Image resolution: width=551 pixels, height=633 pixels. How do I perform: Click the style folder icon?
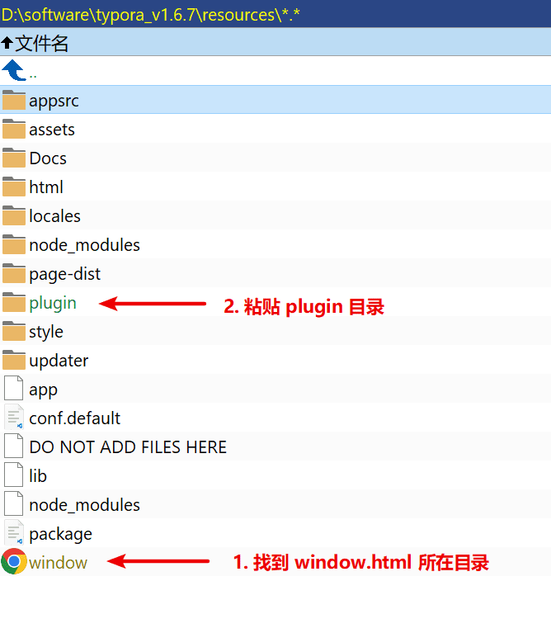coord(14,331)
